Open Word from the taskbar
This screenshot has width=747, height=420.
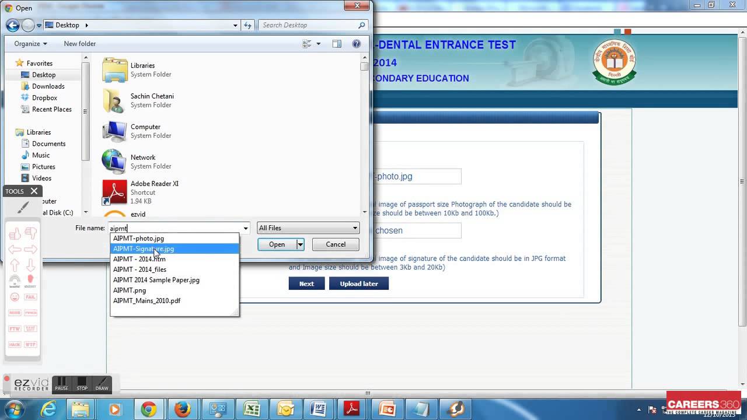[319, 409]
